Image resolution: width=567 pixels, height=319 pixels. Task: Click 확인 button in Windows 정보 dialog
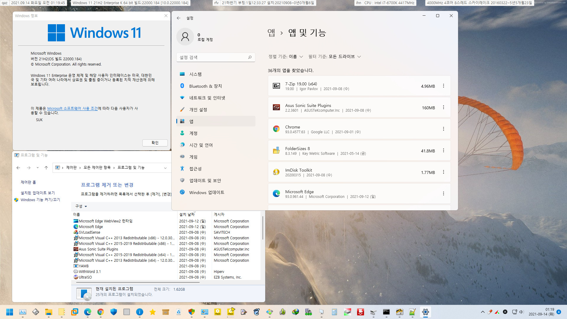(x=155, y=143)
